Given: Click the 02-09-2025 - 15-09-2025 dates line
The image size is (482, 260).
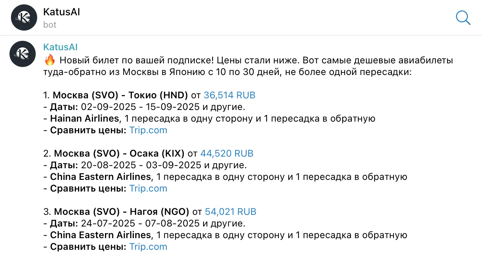Looking at the screenshot, I should tap(140, 107).
